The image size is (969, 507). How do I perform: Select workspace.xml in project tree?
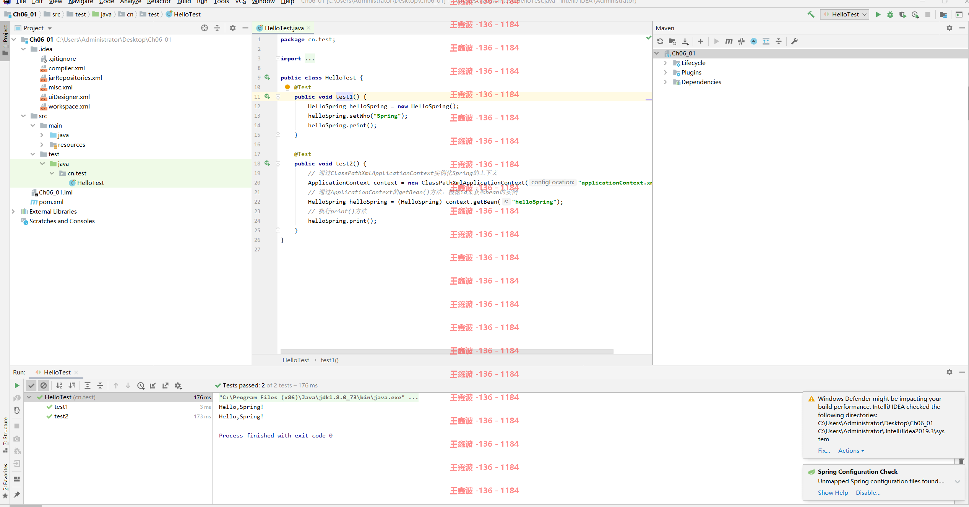[x=69, y=107]
